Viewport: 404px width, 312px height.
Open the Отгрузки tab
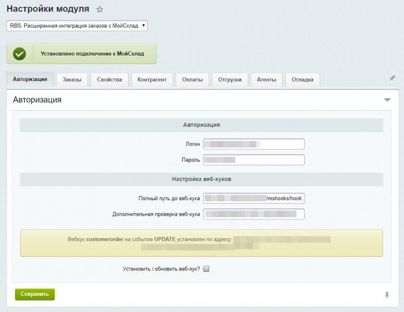[230, 80]
